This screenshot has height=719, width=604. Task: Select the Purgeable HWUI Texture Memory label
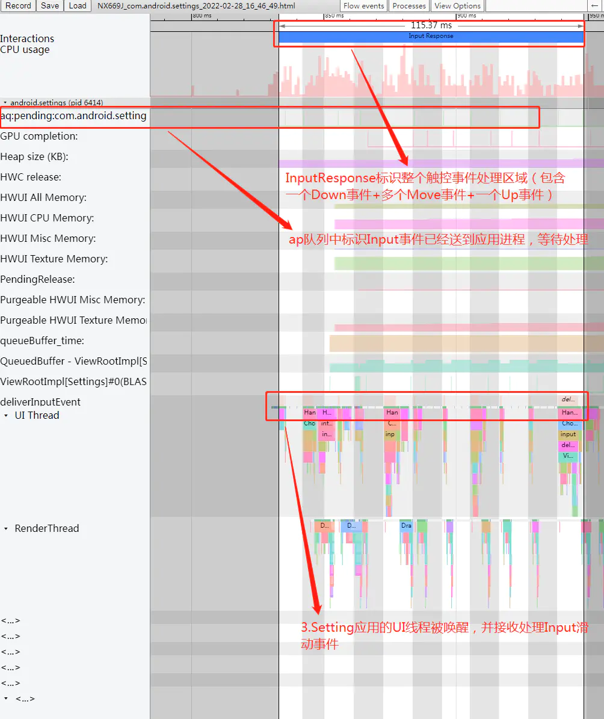[x=73, y=320]
